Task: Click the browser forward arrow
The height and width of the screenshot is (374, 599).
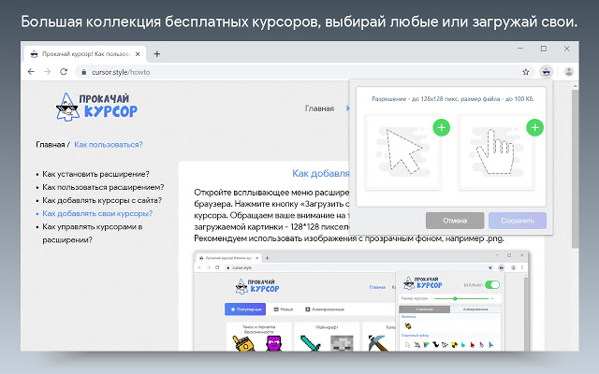Action: (x=48, y=72)
